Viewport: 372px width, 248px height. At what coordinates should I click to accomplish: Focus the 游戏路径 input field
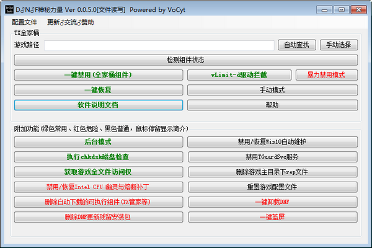pyautogui.click(x=159, y=45)
